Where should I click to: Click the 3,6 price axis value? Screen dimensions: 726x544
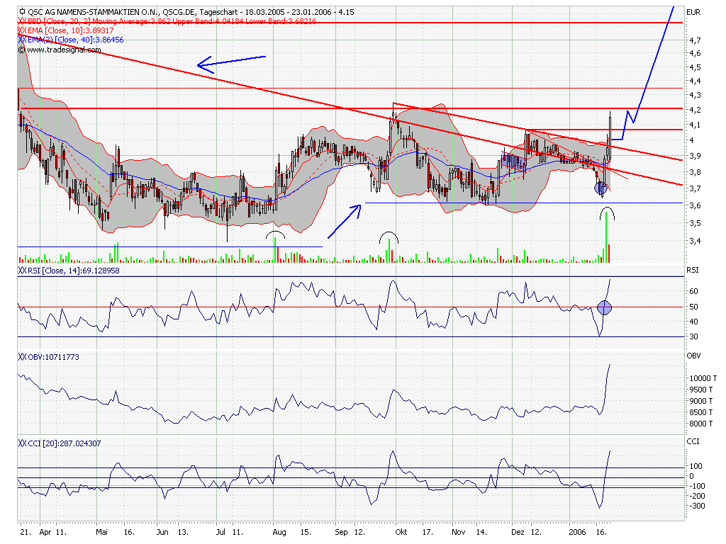point(695,206)
